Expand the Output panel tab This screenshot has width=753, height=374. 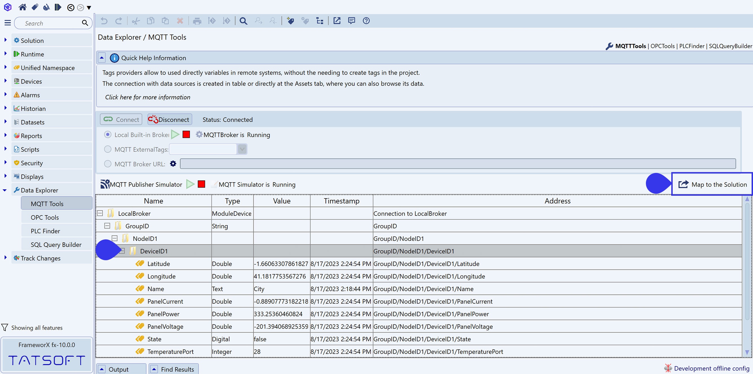coord(121,369)
